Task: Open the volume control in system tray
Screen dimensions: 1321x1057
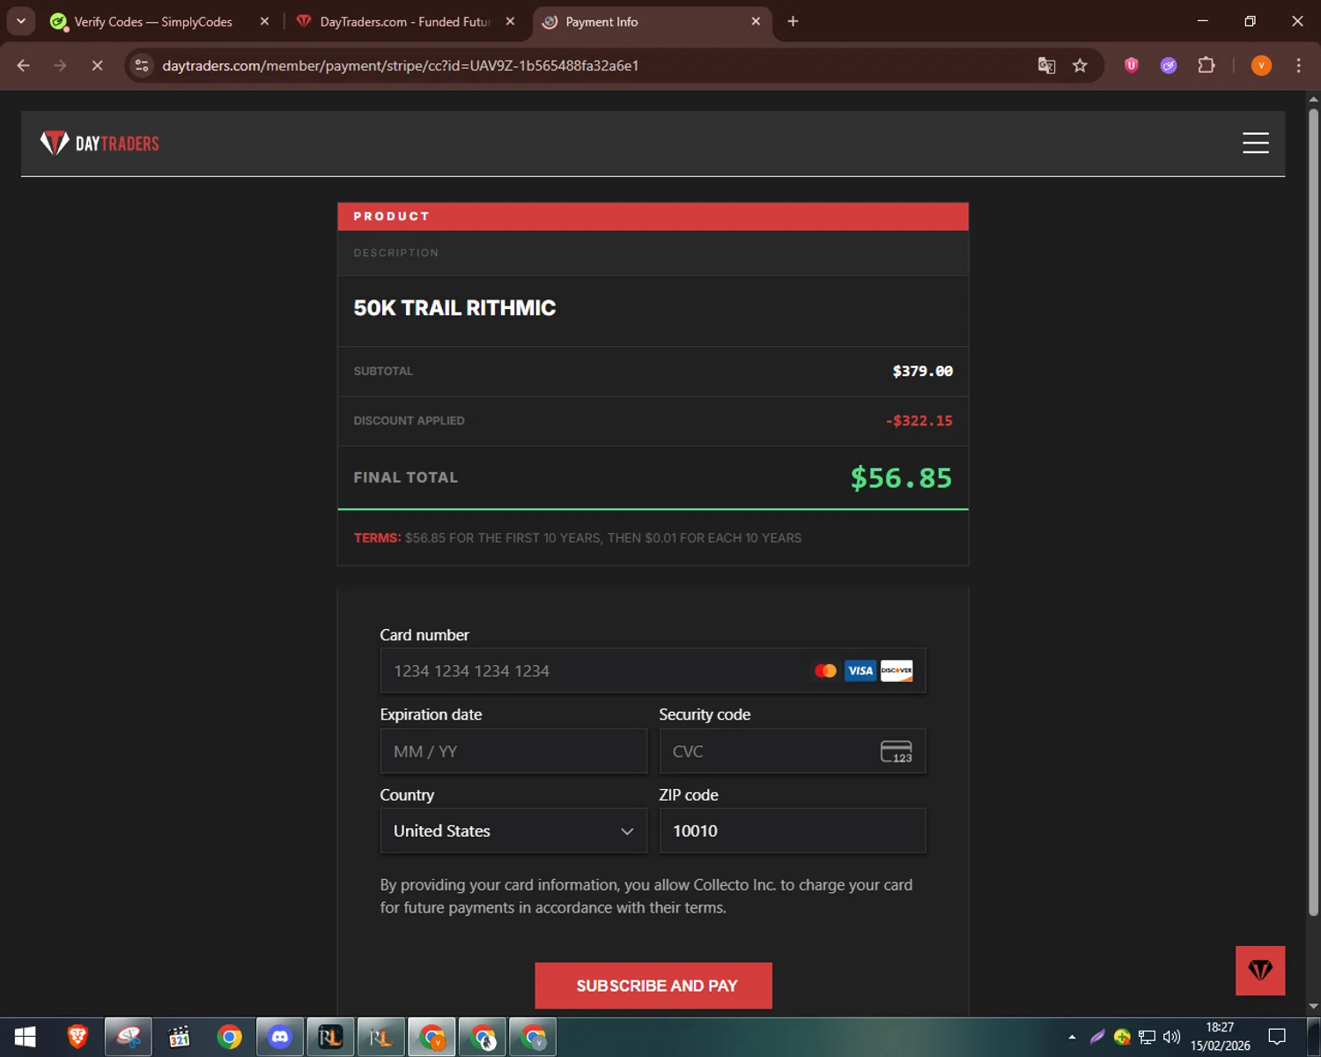Action: 1171,1037
